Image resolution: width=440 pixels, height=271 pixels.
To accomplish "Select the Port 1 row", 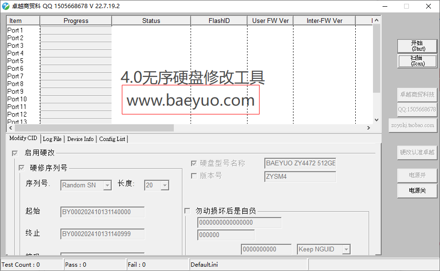I will click(x=15, y=30).
